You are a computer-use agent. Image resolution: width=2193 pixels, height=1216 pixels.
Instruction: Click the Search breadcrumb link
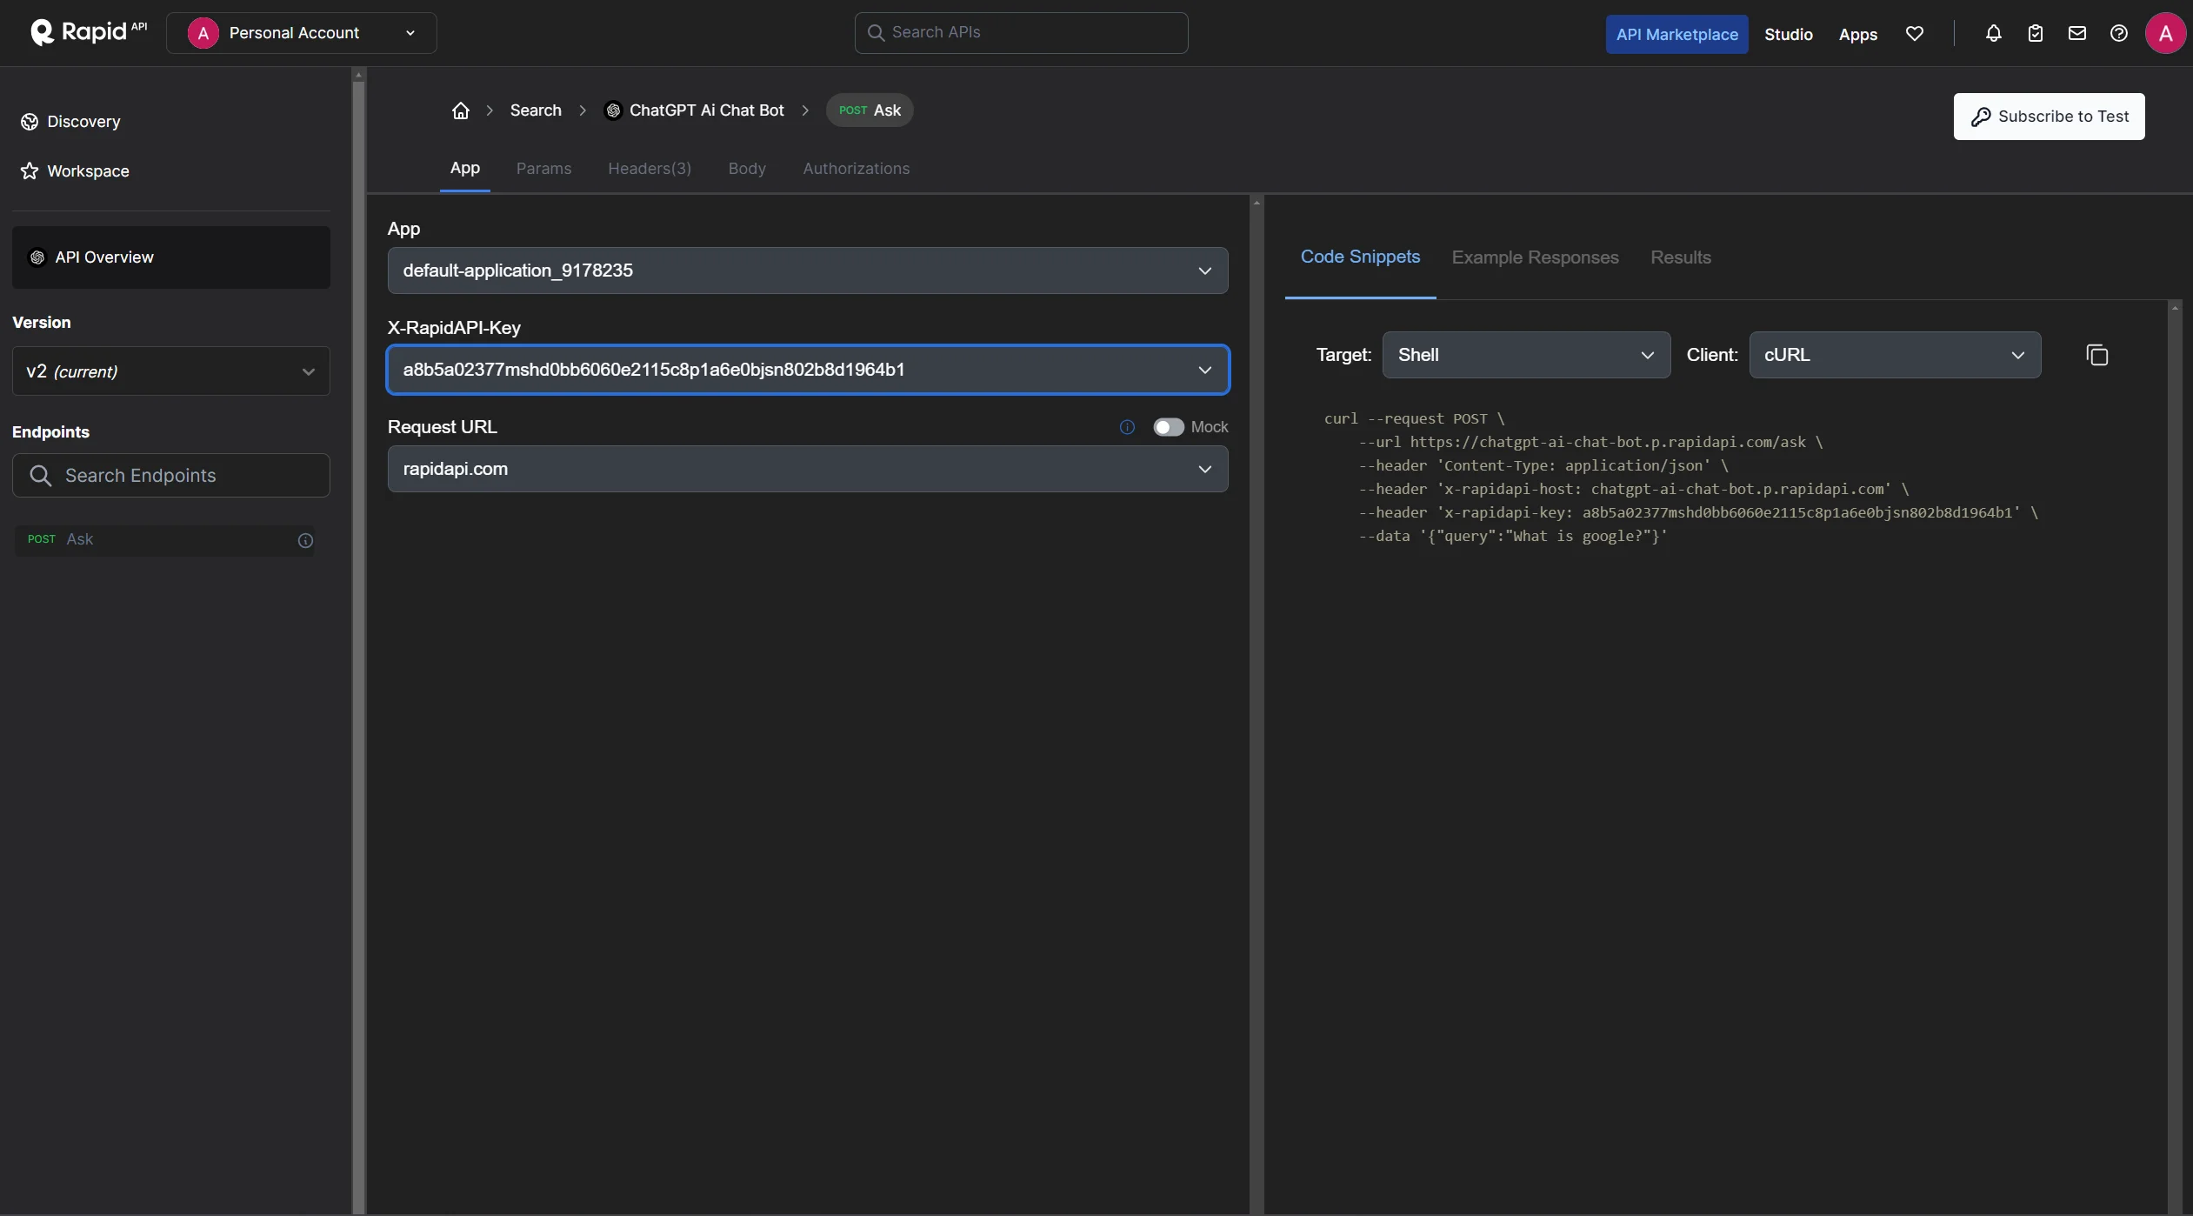pyautogui.click(x=536, y=110)
